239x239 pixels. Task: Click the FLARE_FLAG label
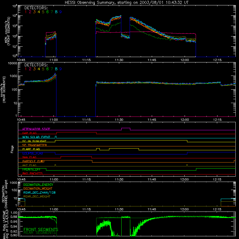(31, 149)
